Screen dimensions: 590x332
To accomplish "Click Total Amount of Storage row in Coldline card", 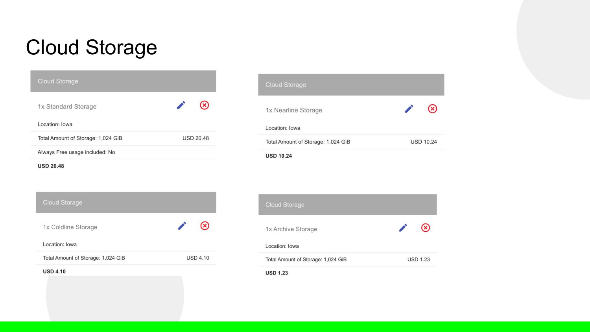I will click(126, 258).
